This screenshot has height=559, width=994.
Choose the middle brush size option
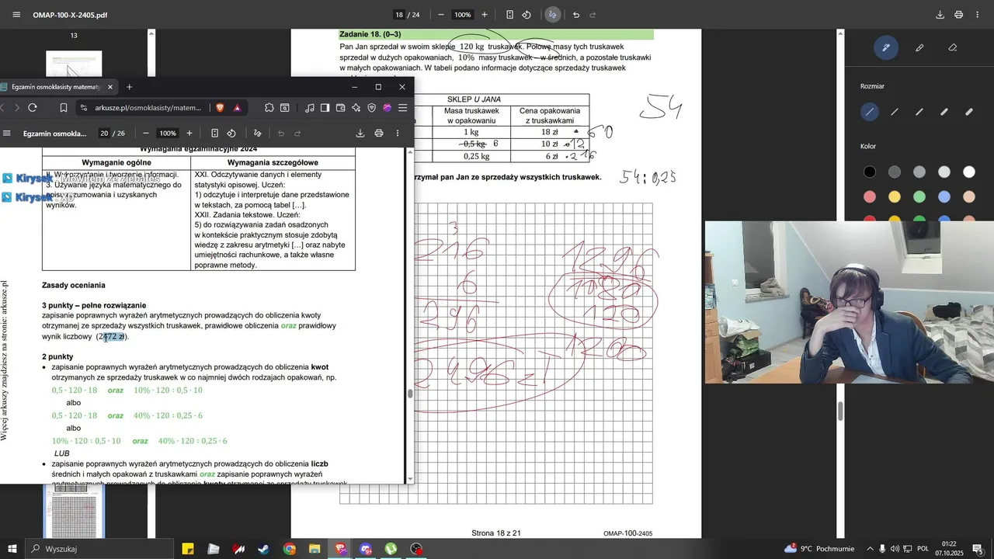tap(919, 112)
